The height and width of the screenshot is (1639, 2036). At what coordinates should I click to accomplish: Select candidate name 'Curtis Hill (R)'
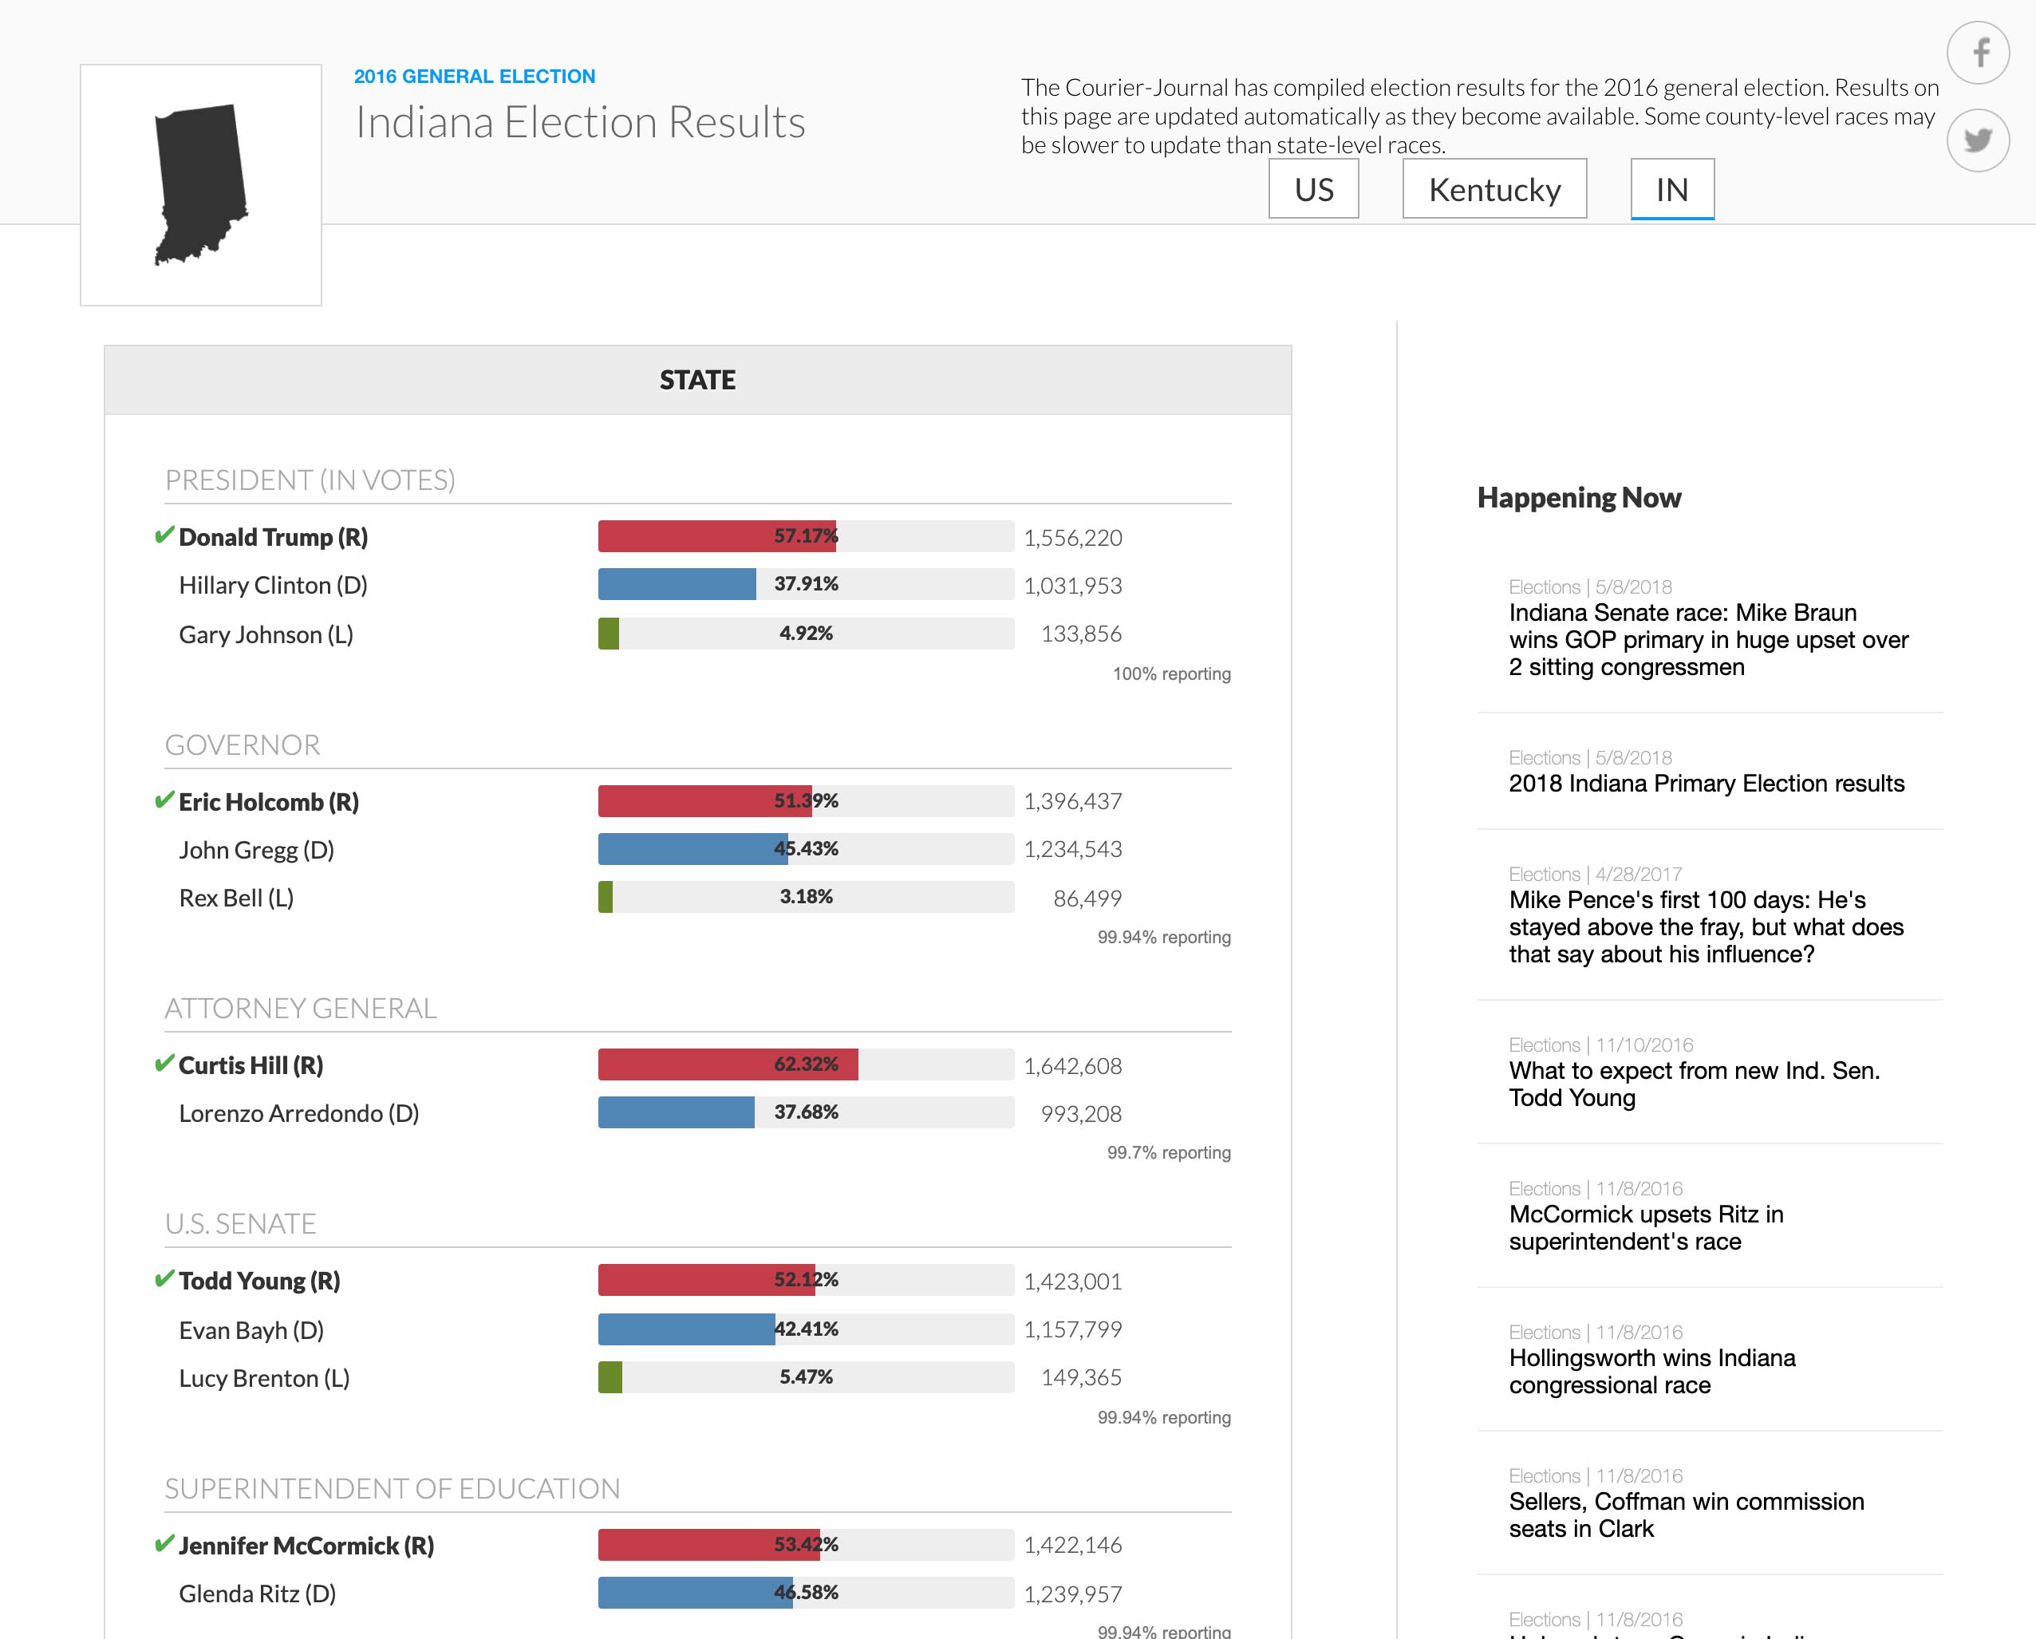(251, 1065)
